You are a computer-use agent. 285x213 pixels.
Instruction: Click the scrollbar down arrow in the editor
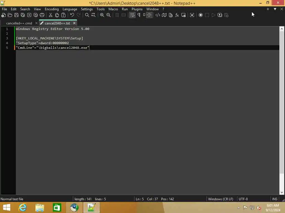[282, 192]
